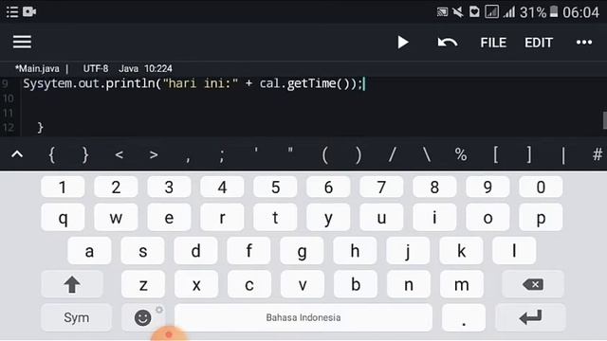This screenshot has width=607, height=341.
Task: Insert an opening curly brace symbol
Action: tap(51, 155)
